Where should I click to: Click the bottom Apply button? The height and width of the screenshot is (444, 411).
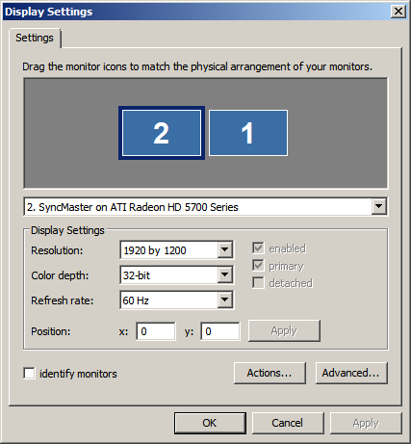366,423
